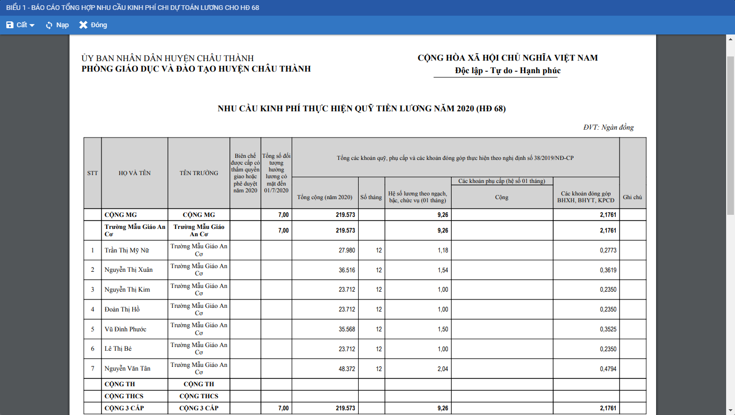Image resolution: width=735 pixels, height=415 pixels.
Task: Select the 48.372 total value cell
Action: pyautogui.click(x=325, y=368)
